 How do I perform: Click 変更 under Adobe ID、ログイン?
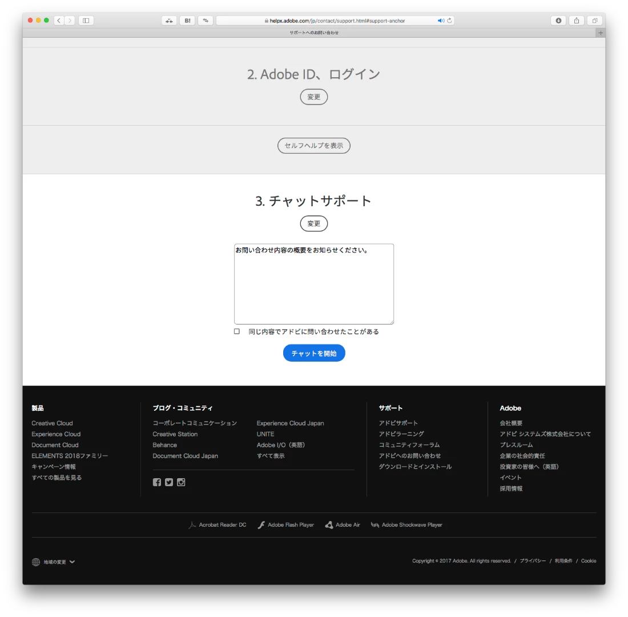(x=314, y=97)
